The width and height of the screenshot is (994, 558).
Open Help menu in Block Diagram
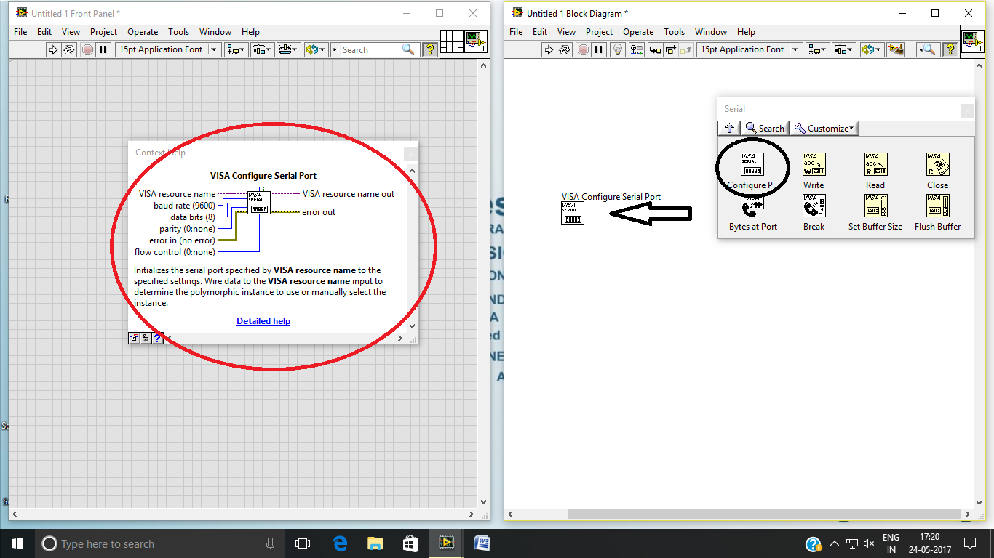(x=746, y=32)
